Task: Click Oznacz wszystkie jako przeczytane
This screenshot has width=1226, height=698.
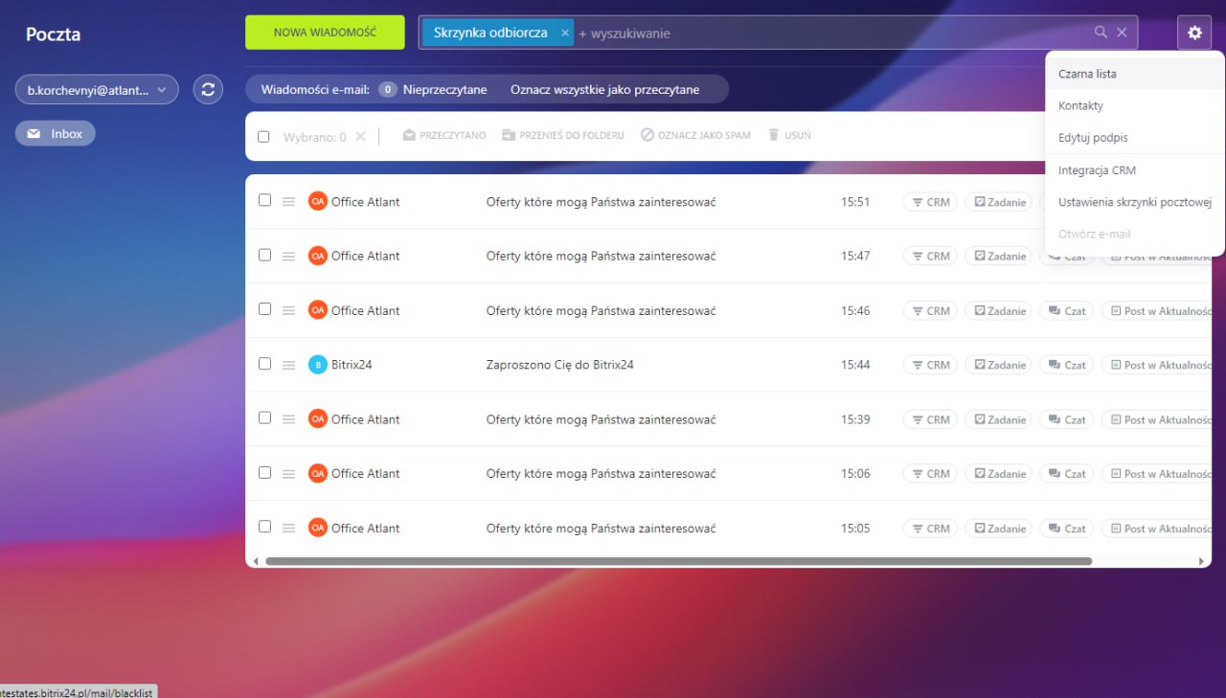Action: coord(604,90)
